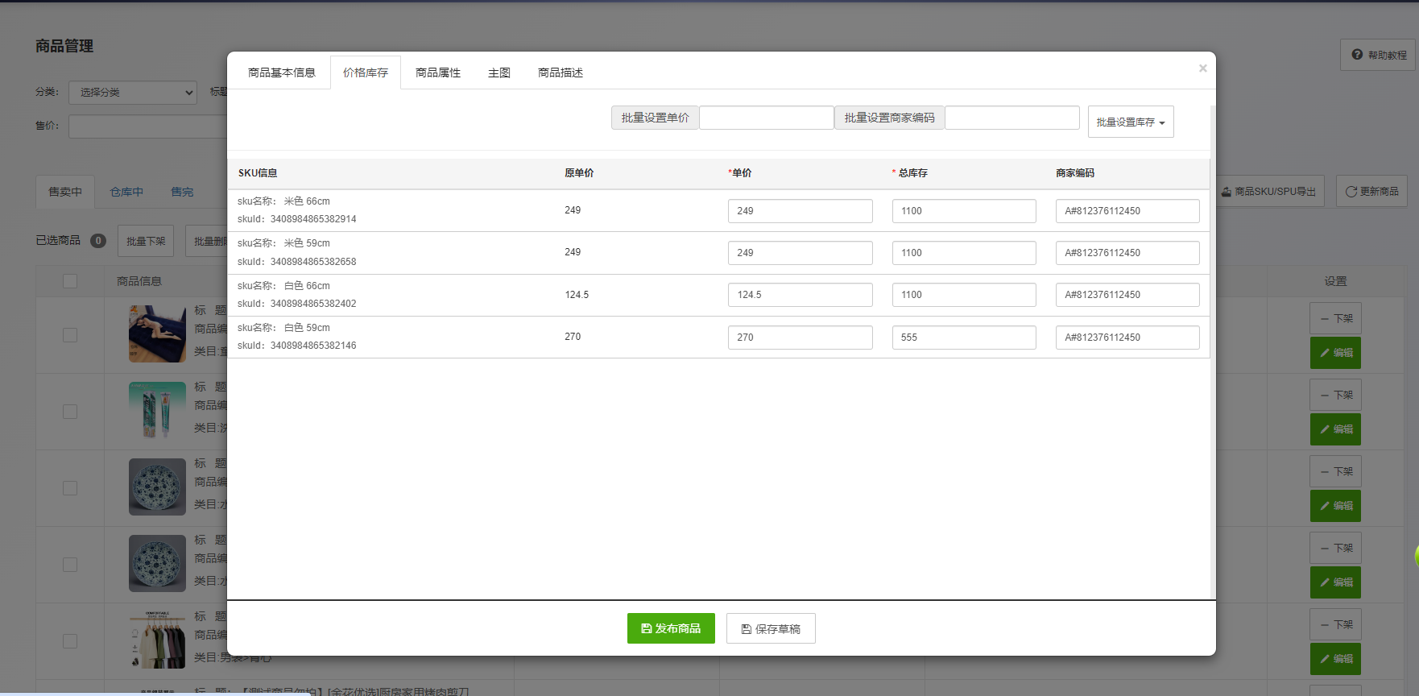
Task: Click the first product's 编辑 pencil button
Action: tap(1335, 353)
